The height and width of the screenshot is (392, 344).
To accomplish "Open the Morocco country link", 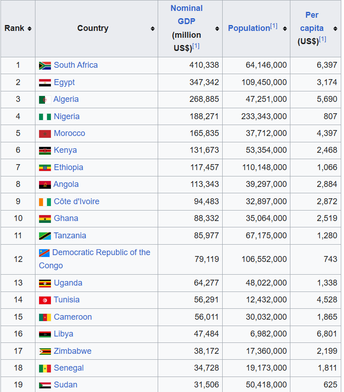I will pyautogui.click(x=70, y=133).
